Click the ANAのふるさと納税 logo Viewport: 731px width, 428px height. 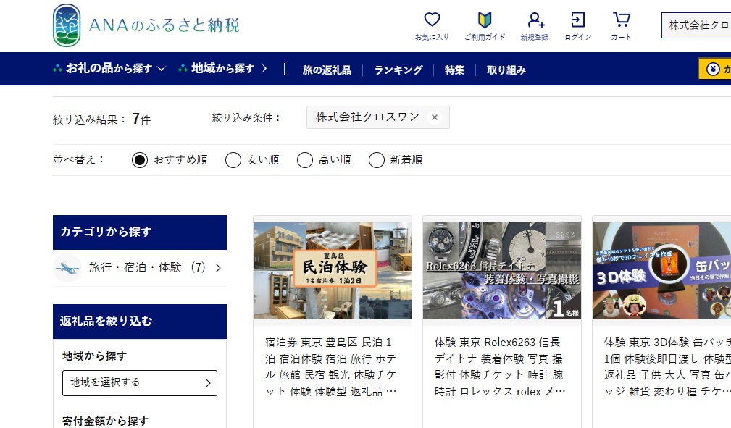click(x=146, y=25)
